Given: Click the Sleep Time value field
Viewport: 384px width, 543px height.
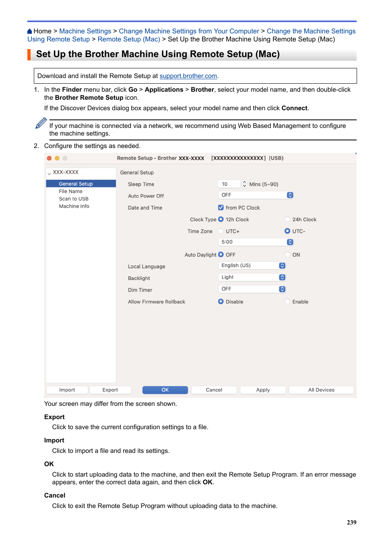Looking at the screenshot, I should pyautogui.click(x=229, y=184).
